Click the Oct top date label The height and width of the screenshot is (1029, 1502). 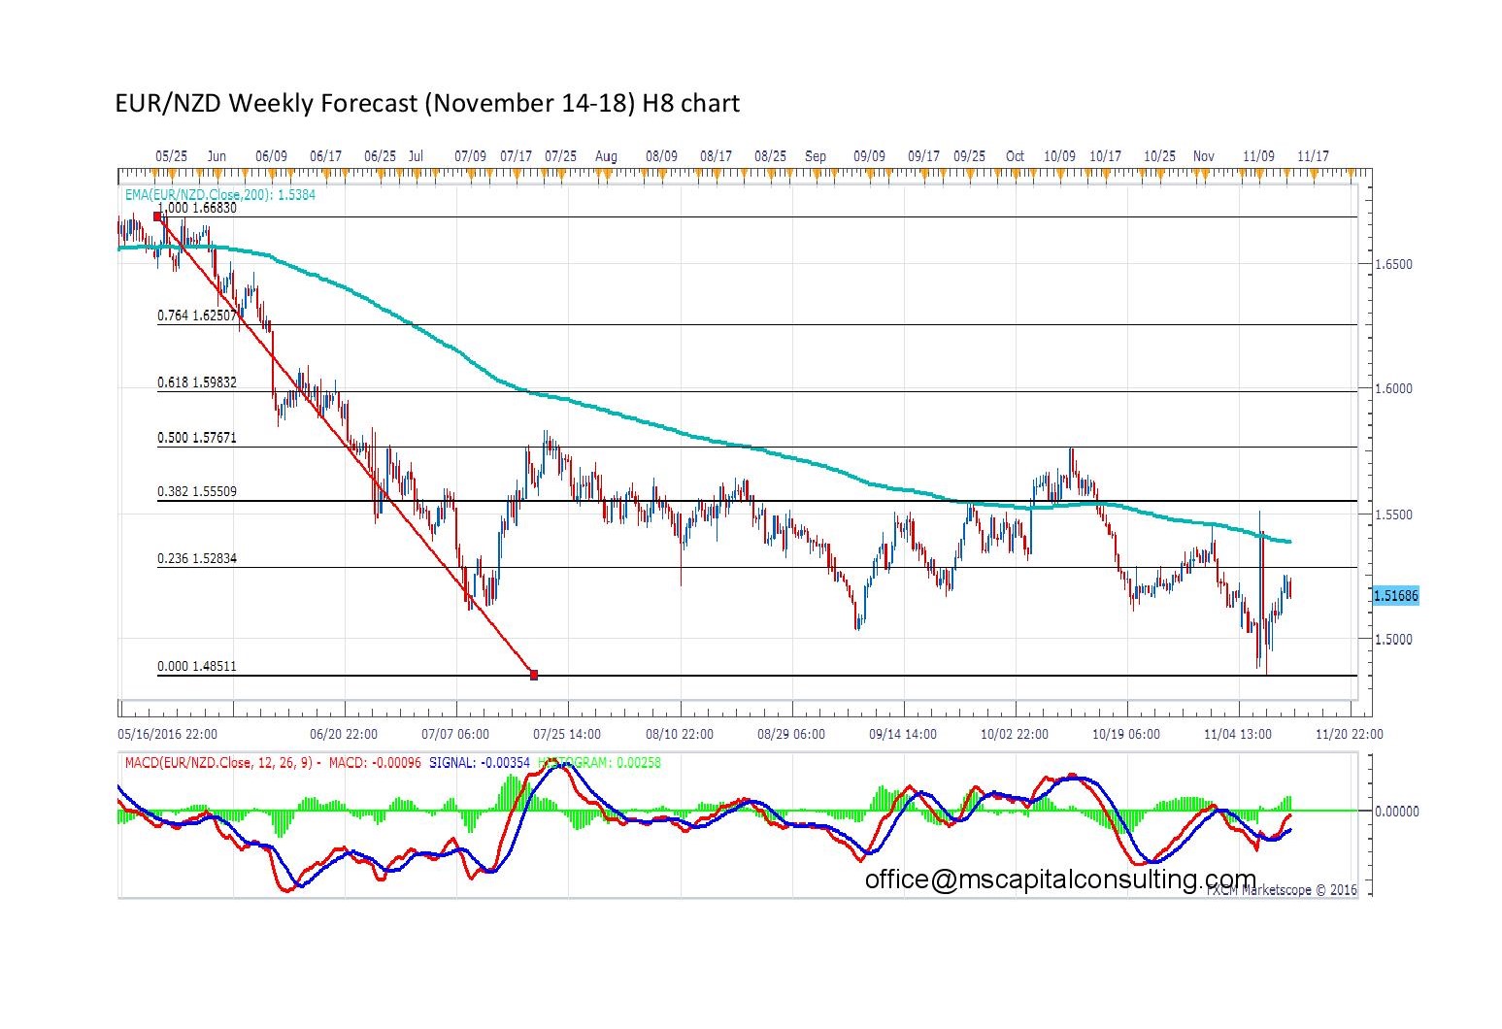click(1015, 155)
